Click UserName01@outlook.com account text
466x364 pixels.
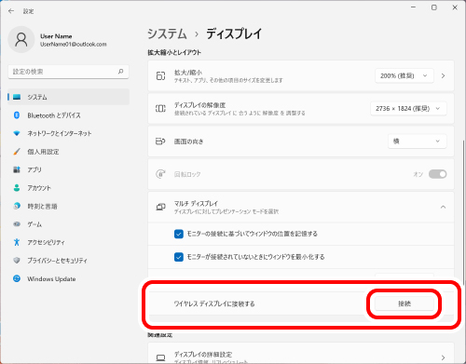click(74, 45)
